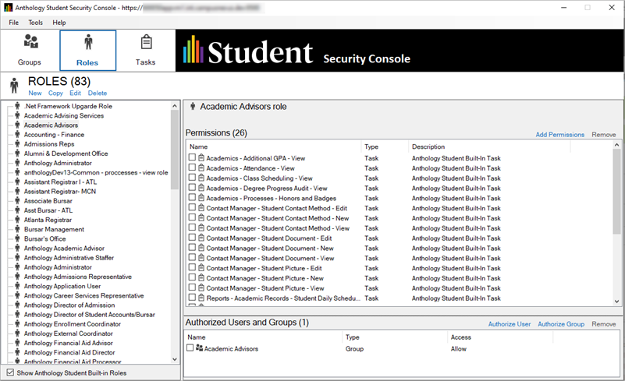Viewport: 625px width, 381px height.
Task: Select the Bursar Management role
Action: [54, 229]
